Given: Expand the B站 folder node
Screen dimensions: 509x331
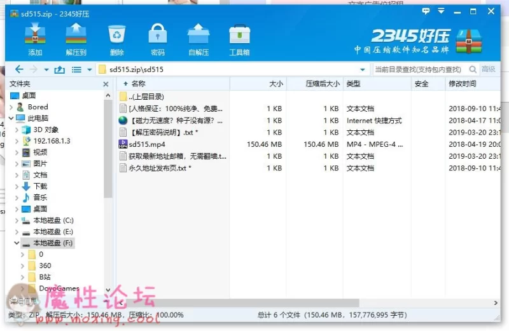Looking at the screenshot, I should point(22,277).
